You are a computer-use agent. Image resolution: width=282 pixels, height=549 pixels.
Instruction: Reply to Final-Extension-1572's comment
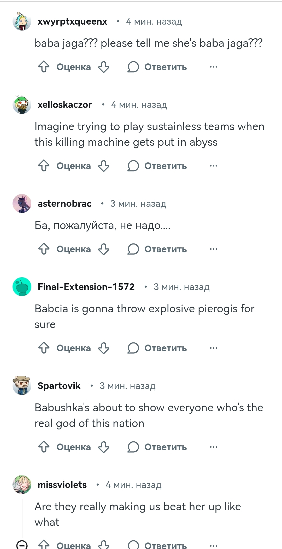click(157, 348)
